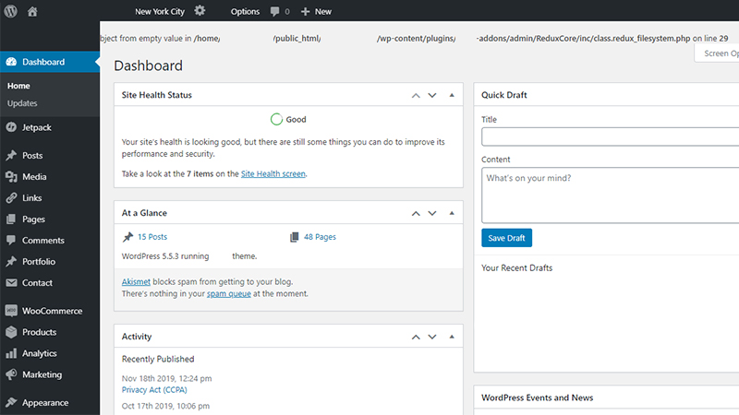Click New York City site name
The height and width of the screenshot is (415, 739).
pos(160,11)
